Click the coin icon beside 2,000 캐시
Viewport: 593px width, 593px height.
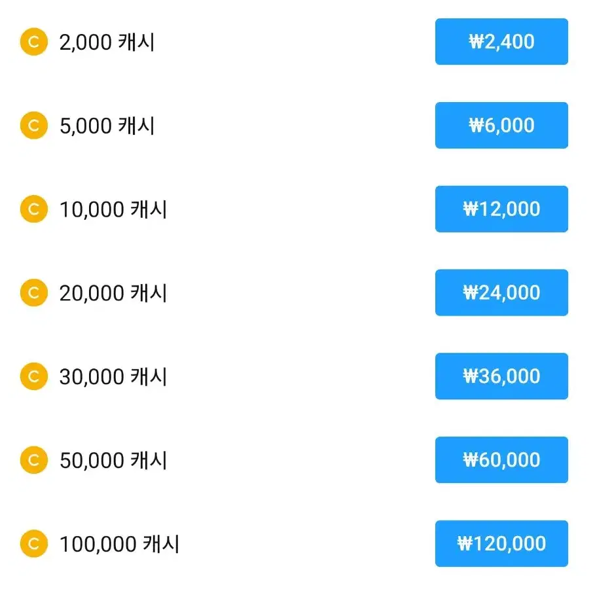(33, 42)
